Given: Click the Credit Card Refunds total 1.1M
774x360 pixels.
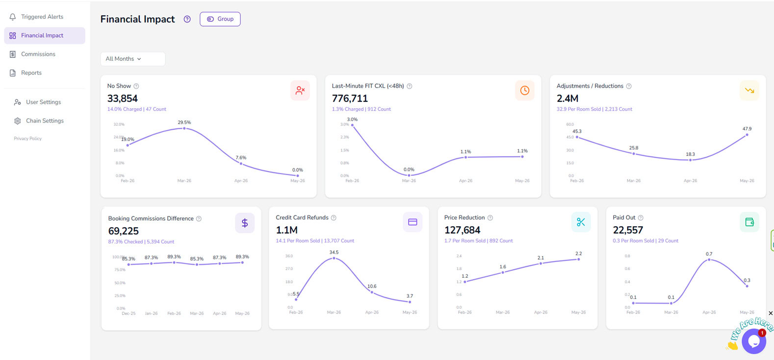Looking at the screenshot, I should [287, 230].
